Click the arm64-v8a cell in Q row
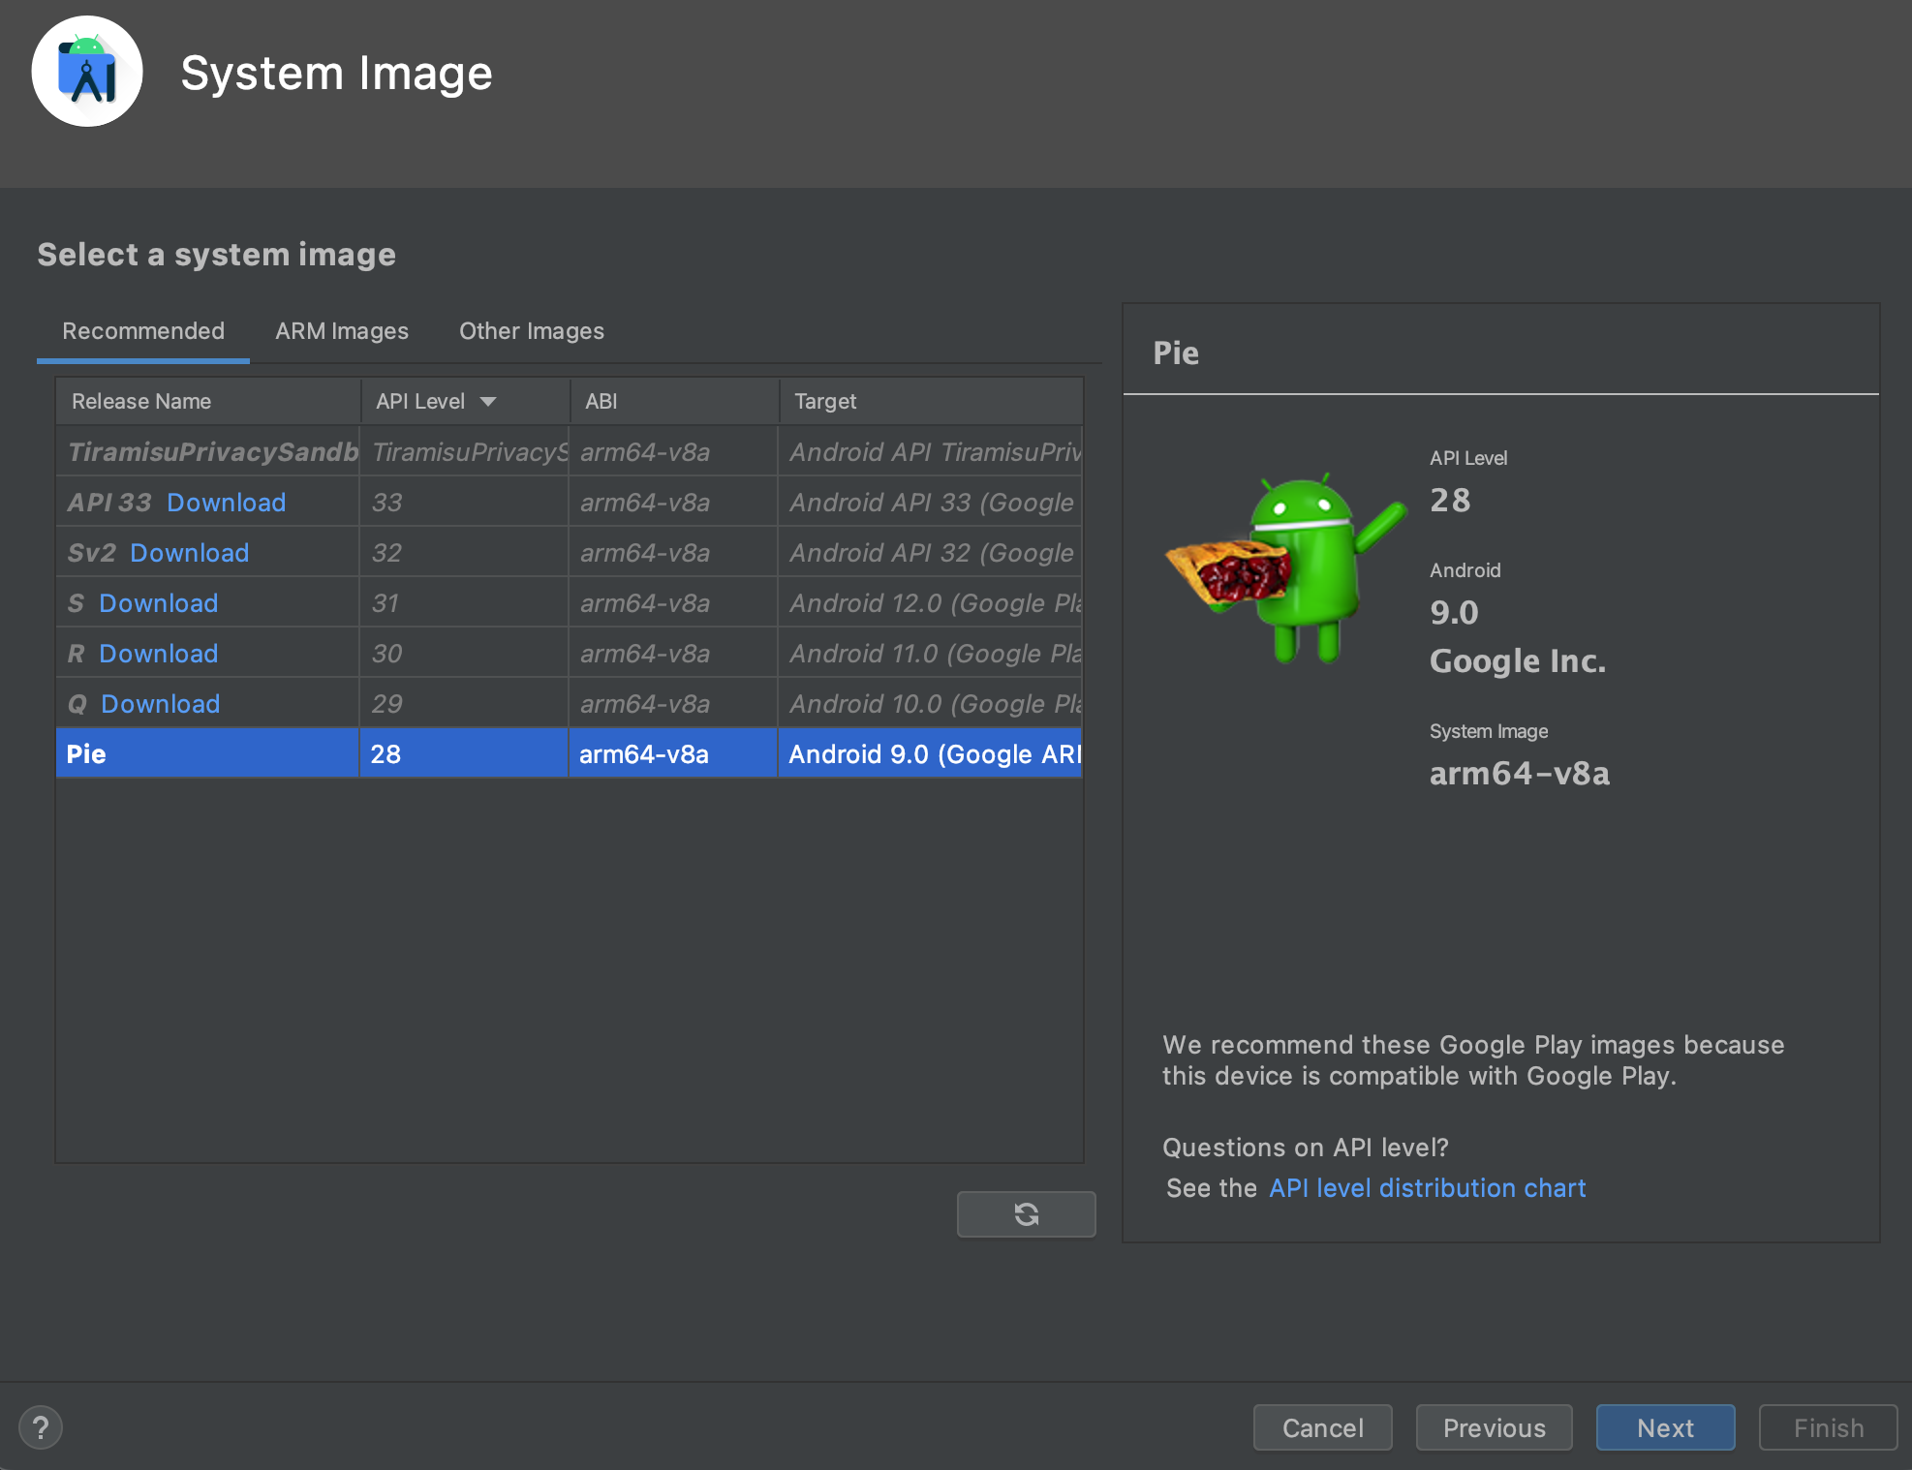 pyautogui.click(x=673, y=704)
